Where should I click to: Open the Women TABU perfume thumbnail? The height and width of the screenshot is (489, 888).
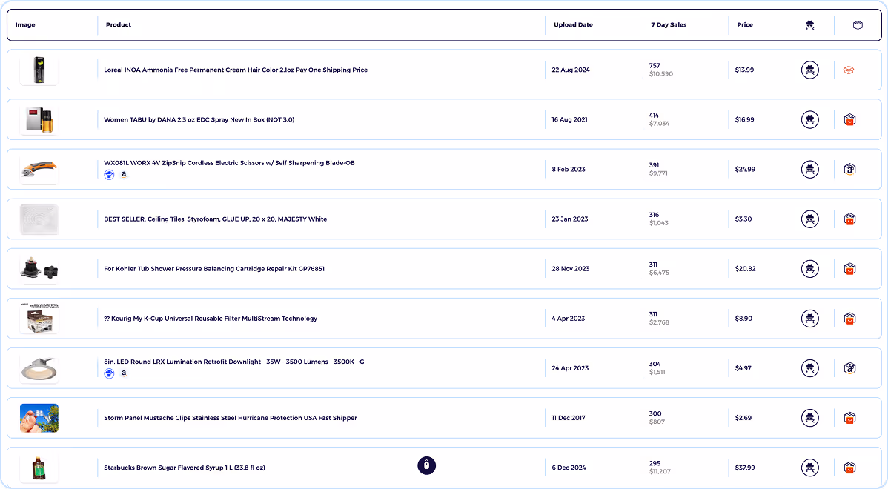coord(39,119)
